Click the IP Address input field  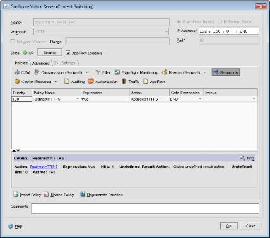point(229,31)
